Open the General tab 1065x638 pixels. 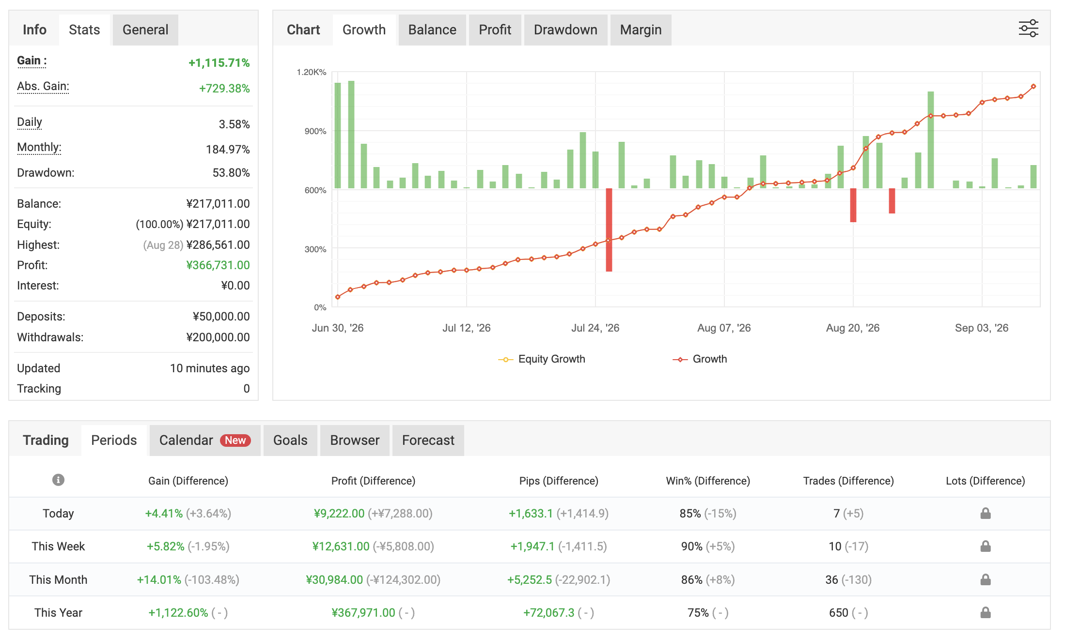(x=145, y=30)
